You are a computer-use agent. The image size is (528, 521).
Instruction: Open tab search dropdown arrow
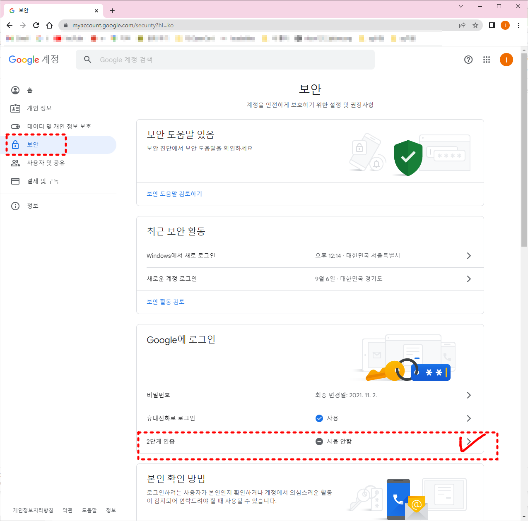coord(461,6)
